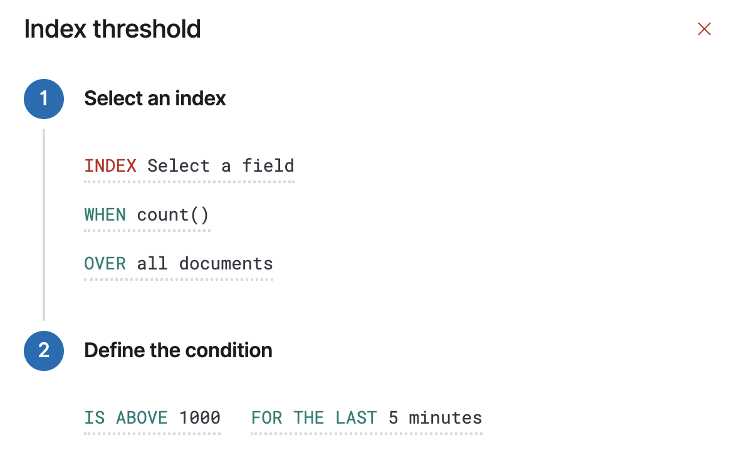Expand the OVER all documents grouping options
The width and height of the screenshot is (742, 465).
179,264
